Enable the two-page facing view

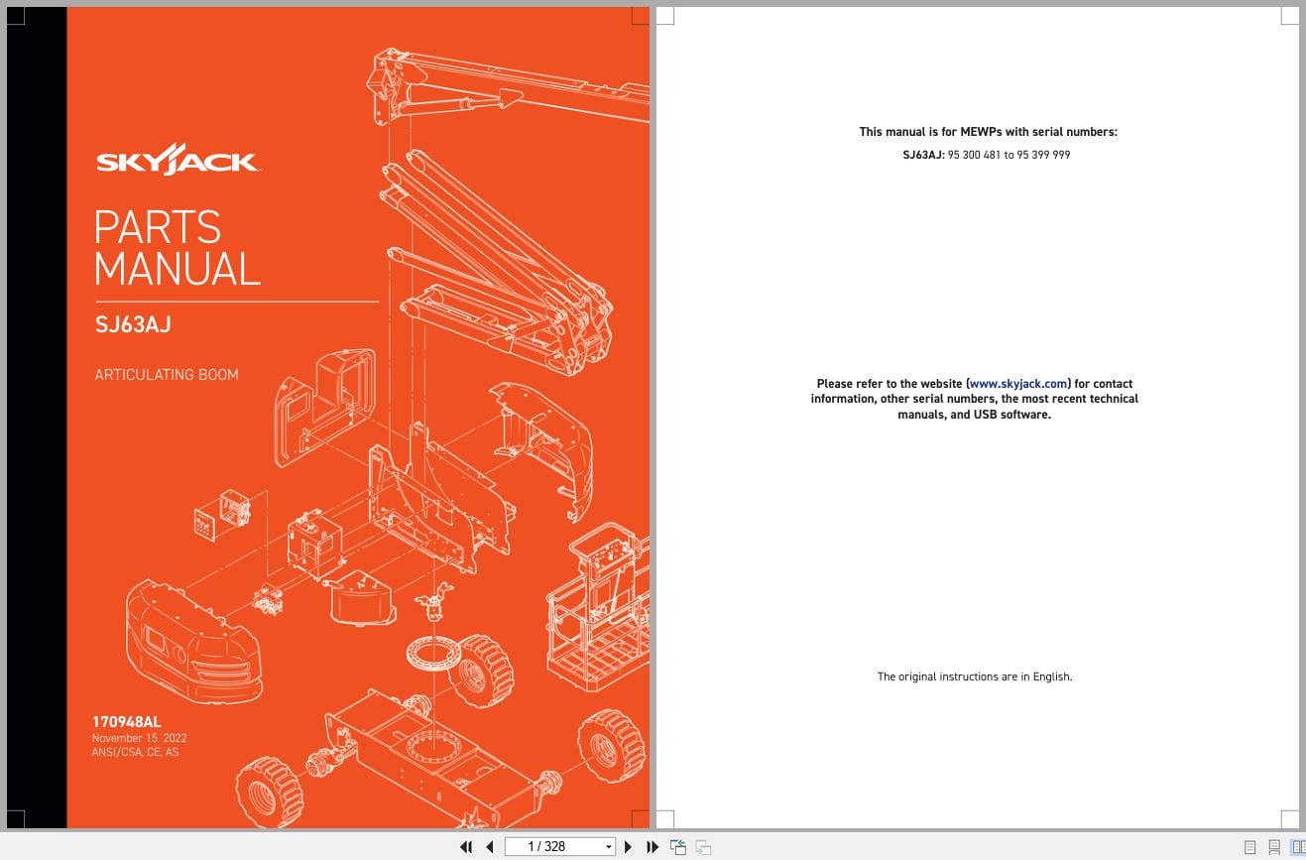pos(1298,846)
